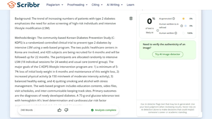Screen dimensions: 212x119
Task: Click the orange AI-generated color dot
Action: [x=184, y=19]
